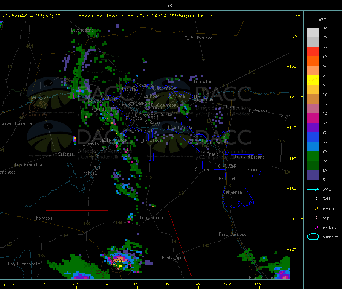This screenshot has height=289, width=342.
Task: Click the dBZ heading above color scale
Action: click(x=322, y=20)
